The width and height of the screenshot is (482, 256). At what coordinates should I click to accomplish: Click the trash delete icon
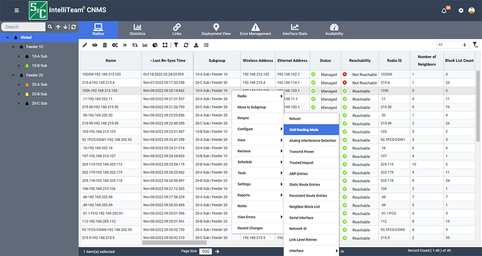(x=105, y=45)
